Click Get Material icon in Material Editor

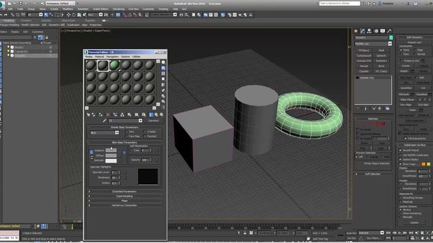click(x=88, y=114)
